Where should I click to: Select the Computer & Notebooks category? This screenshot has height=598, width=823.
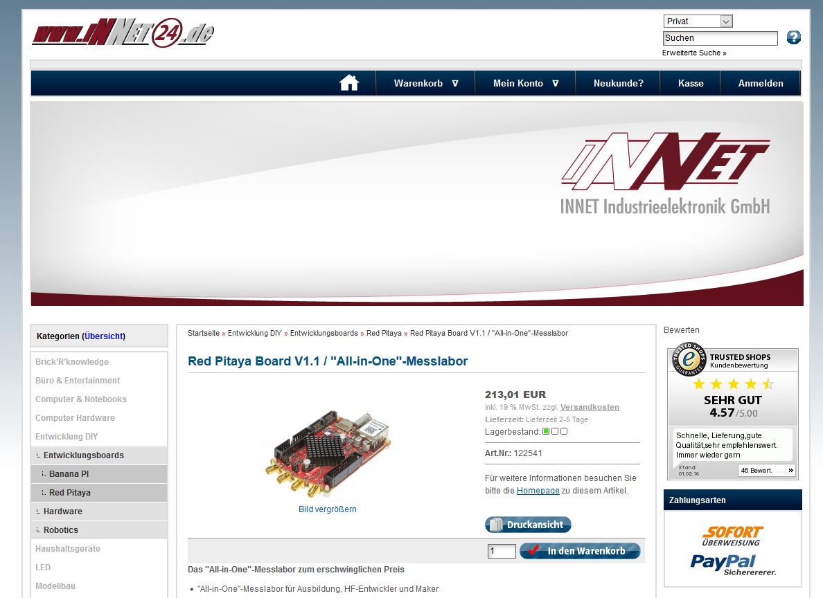(81, 399)
